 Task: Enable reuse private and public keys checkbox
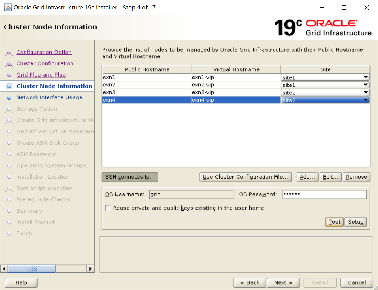(x=108, y=208)
